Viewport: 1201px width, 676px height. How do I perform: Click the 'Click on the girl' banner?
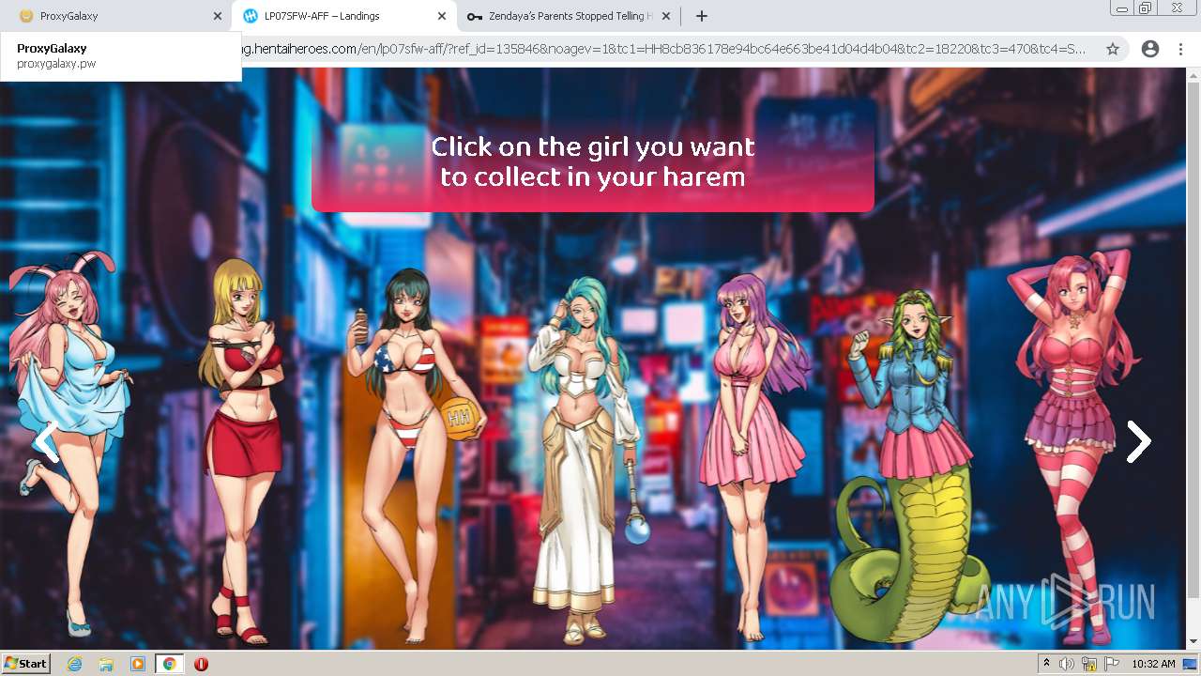[x=593, y=161]
